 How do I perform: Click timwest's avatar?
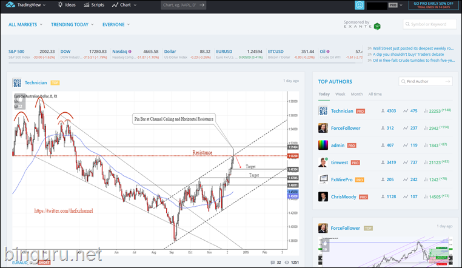323,162
